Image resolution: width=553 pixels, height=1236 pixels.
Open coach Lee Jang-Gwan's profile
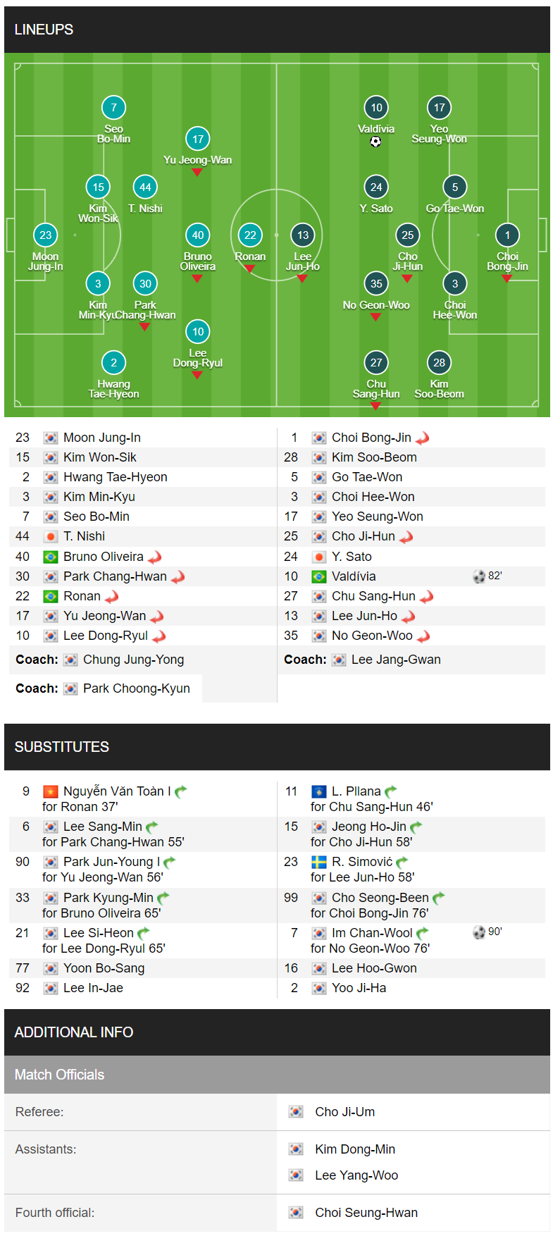[x=396, y=660]
